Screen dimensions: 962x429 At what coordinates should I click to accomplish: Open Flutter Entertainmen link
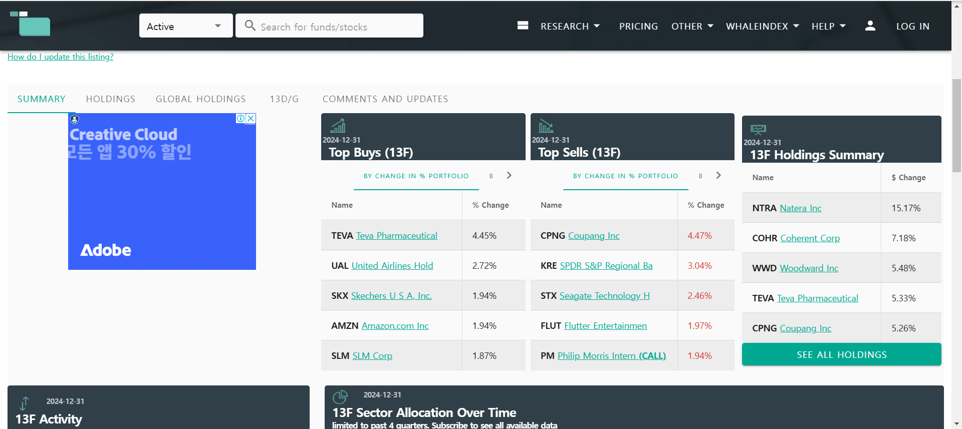(x=606, y=325)
